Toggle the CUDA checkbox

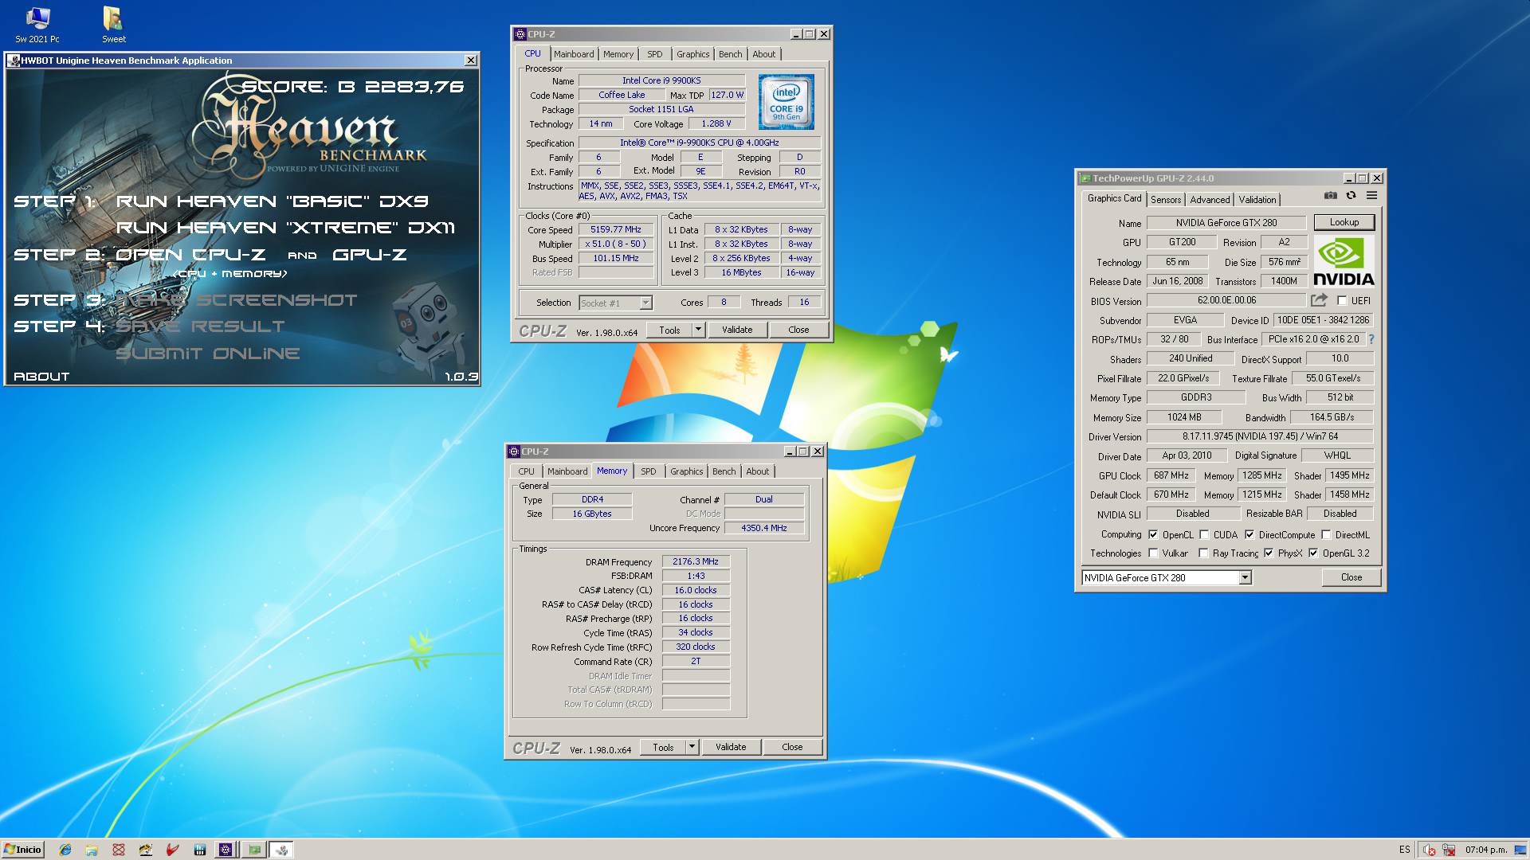1204,534
